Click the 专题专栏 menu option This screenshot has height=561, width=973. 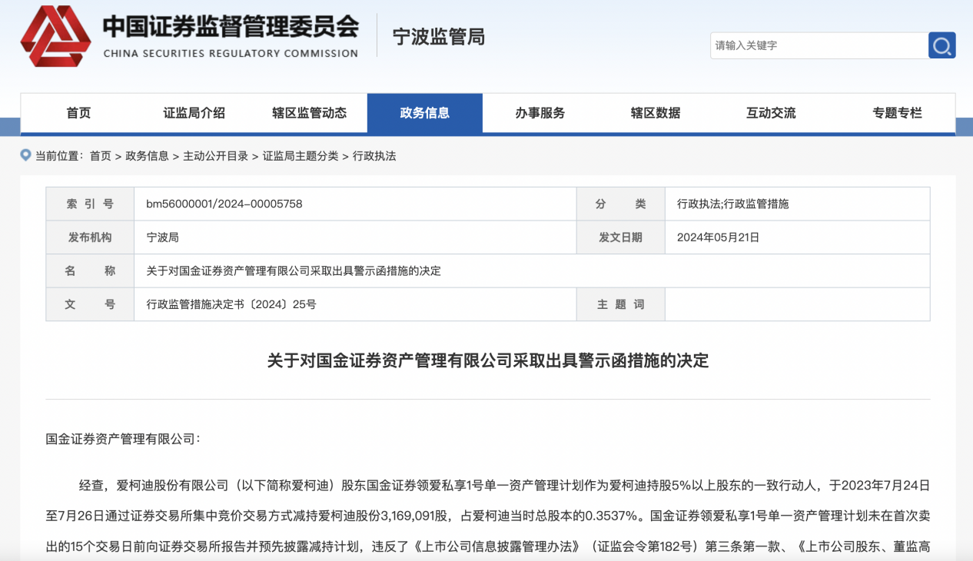(896, 112)
